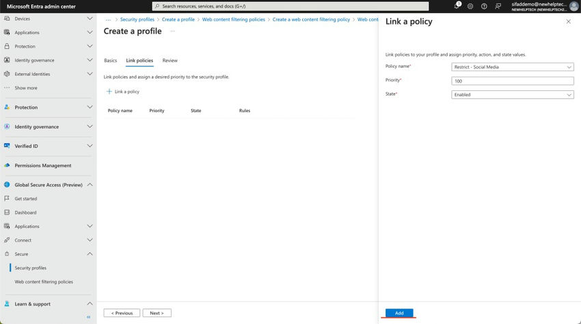Click the Connect icon in sidebar
The height and width of the screenshot is (324, 581).
pos(7,240)
